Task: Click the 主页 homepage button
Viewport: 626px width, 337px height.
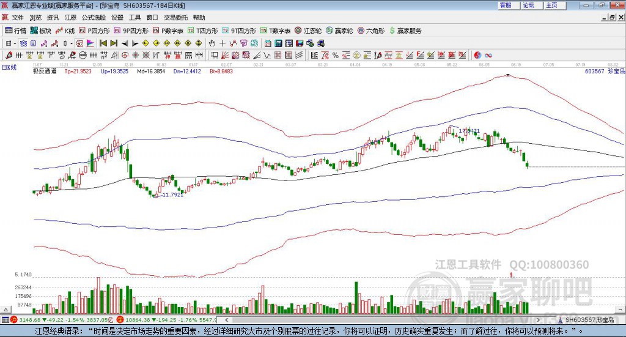Action: [554, 5]
